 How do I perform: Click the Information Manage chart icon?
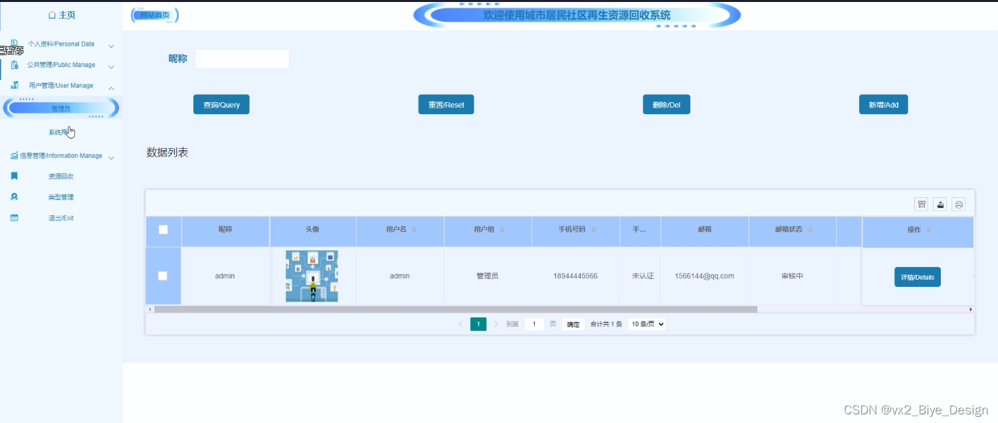(x=14, y=155)
